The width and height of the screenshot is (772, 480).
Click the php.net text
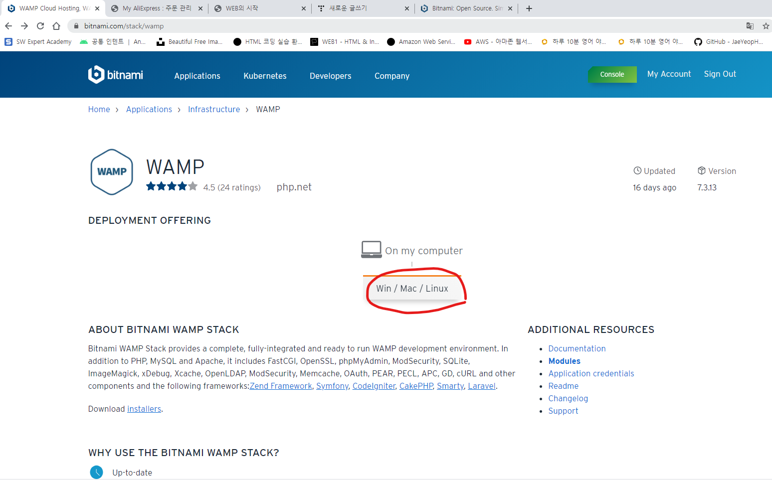tap(294, 187)
